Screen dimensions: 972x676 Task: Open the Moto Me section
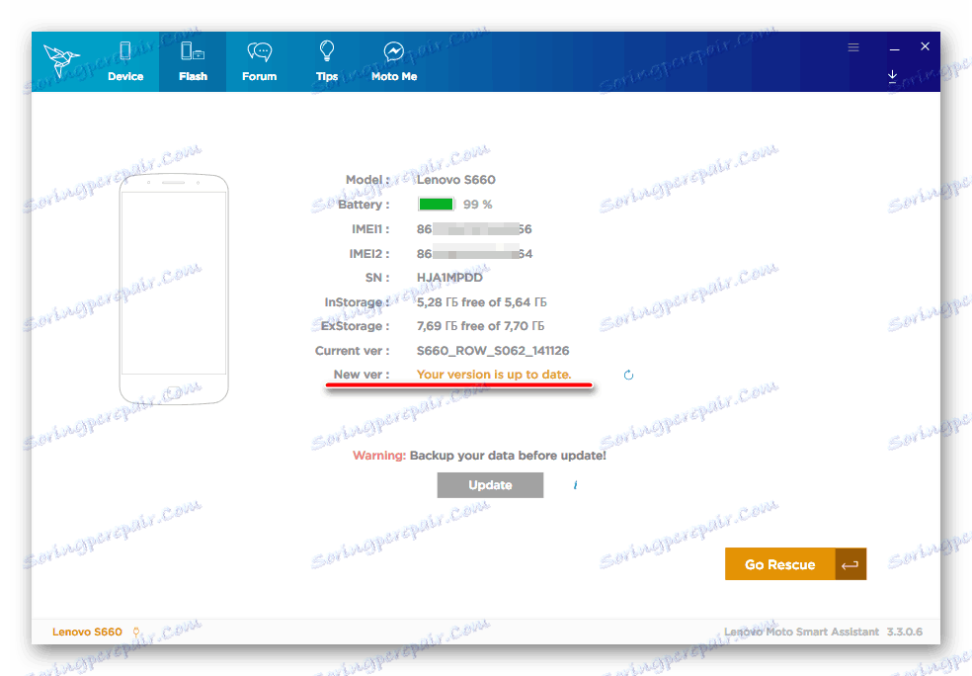(x=394, y=57)
